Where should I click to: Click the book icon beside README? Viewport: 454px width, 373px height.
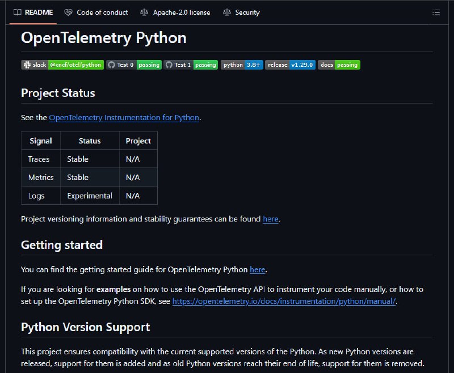point(18,12)
